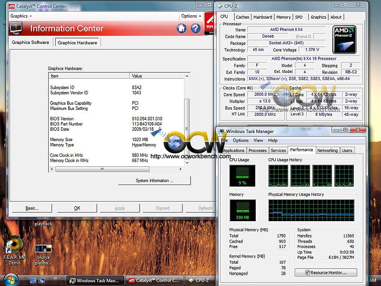Open the Memory tab in CPU-Z
This screenshot has width=381, height=286.
pos(283,17)
